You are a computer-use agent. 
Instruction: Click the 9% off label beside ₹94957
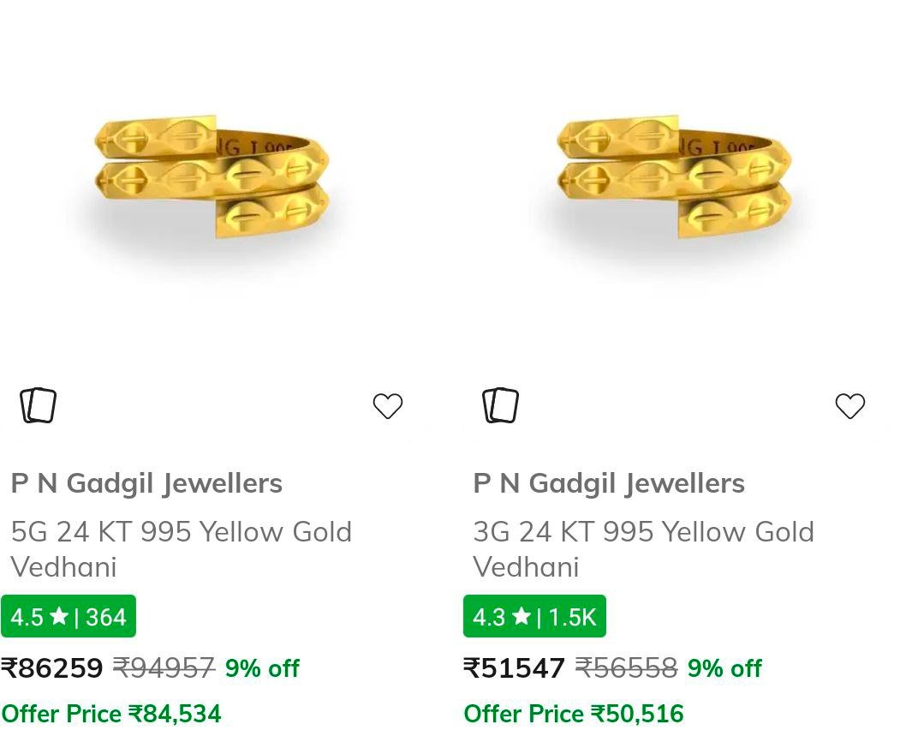262,668
